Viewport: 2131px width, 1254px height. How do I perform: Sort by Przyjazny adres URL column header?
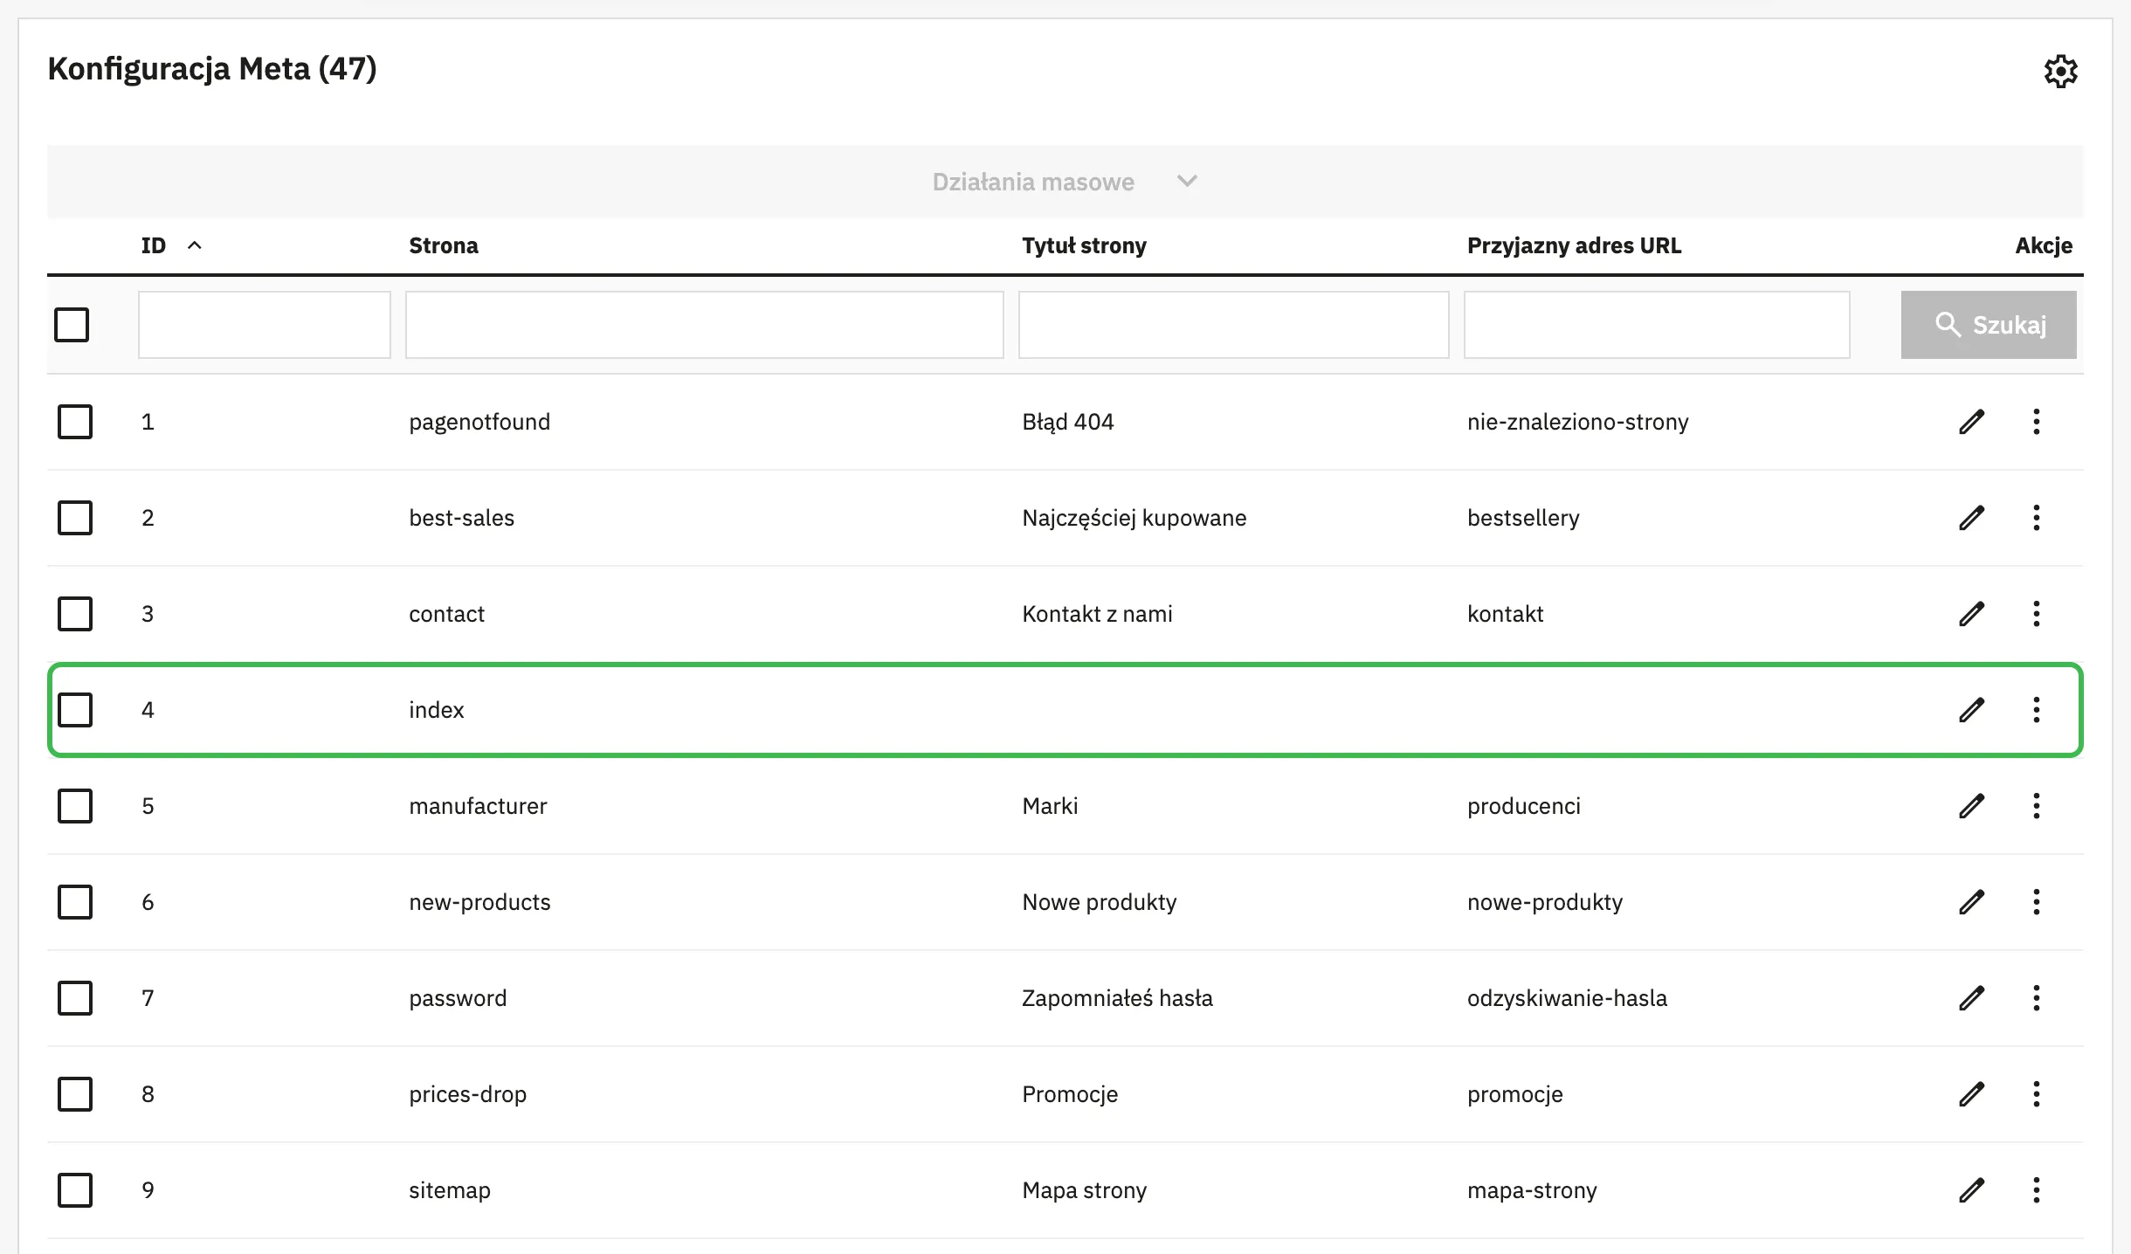1574,245
